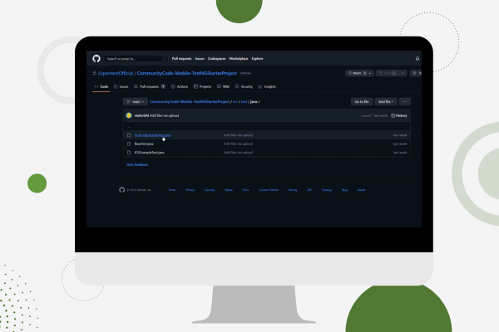499x332 pixels.
Task: Open Pull requests in the top navigation
Action: pos(181,58)
